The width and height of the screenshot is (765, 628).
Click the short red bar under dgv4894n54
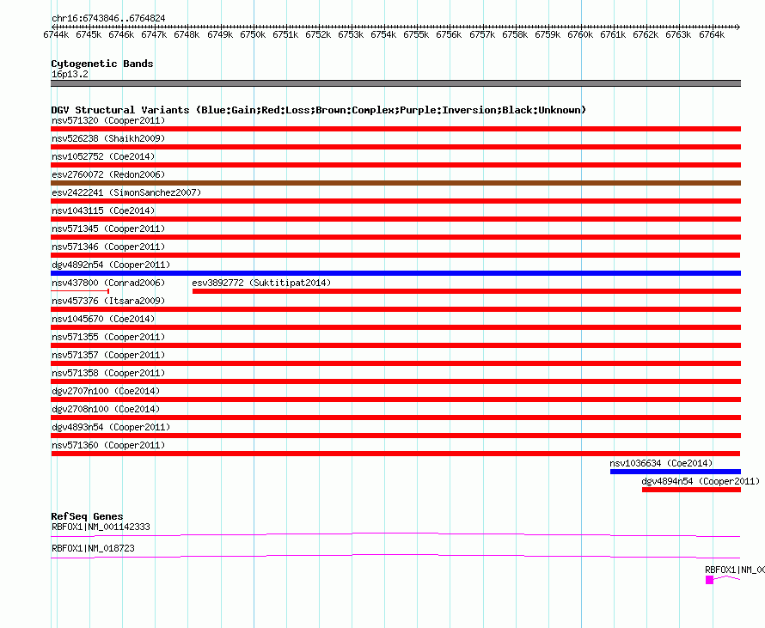691,490
